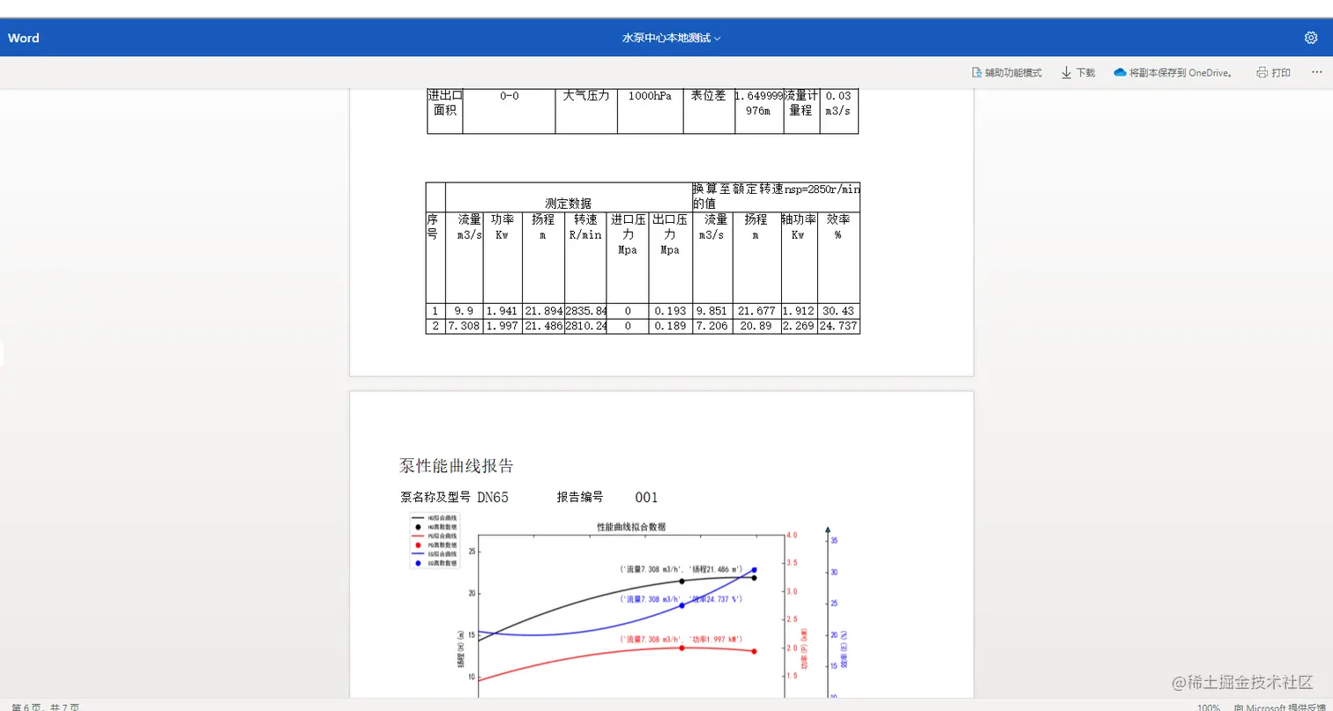Click the 2835.84 speed cell

point(585,311)
